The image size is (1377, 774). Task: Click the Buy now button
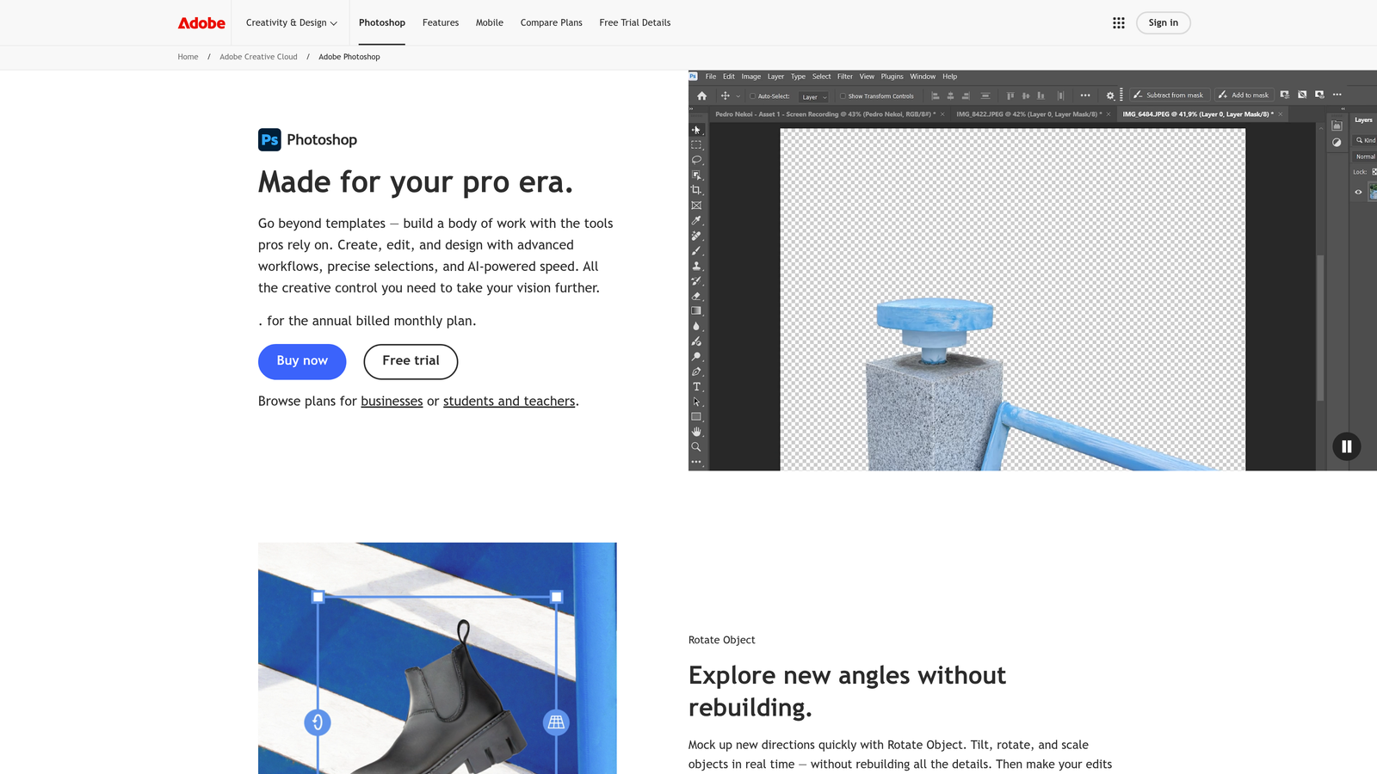point(302,361)
